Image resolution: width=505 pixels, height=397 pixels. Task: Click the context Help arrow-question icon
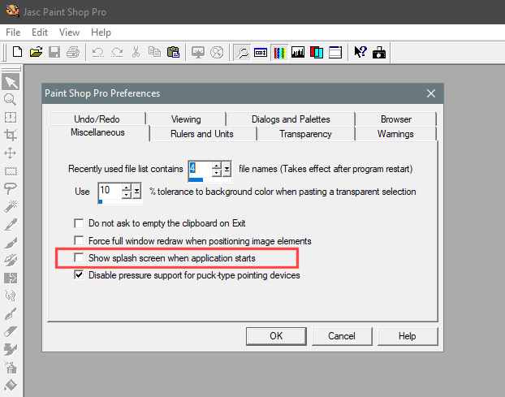pos(360,52)
